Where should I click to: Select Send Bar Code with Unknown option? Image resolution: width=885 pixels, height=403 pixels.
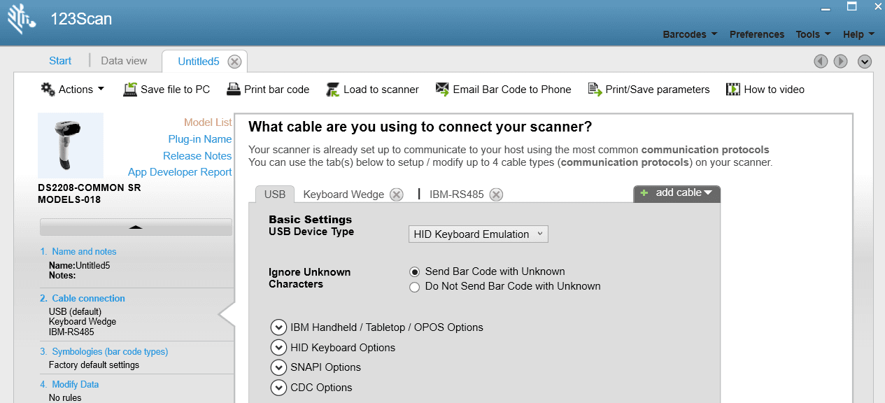(415, 271)
